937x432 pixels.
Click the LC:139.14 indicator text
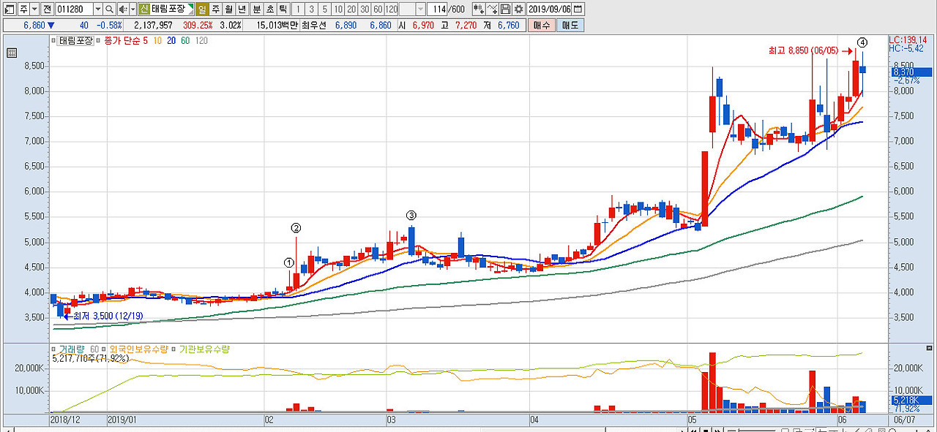907,39
